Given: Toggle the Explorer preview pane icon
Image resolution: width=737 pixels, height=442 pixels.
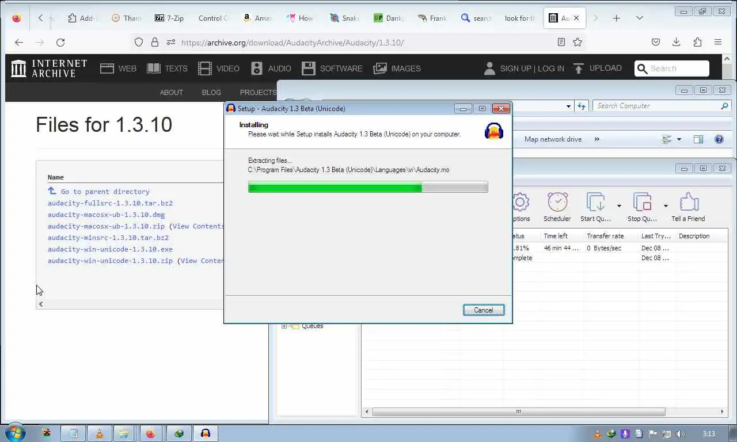Looking at the screenshot, I should [698, 139].
